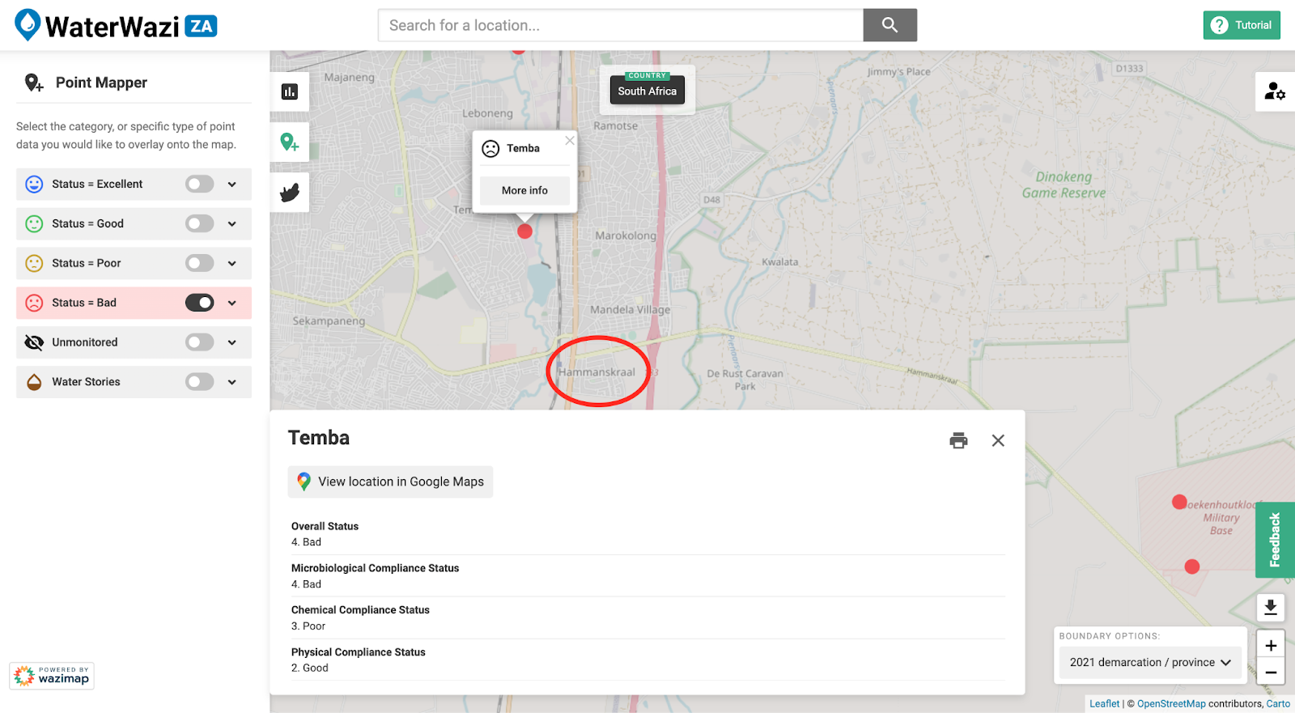Expand the Unmonitored category
Viewport: 1295px width, 713px height.
pos(232,343)
